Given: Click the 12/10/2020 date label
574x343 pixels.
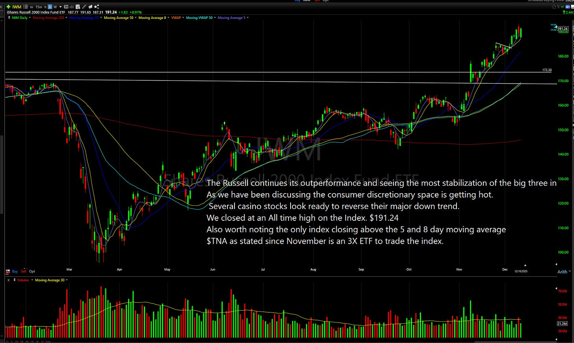Looking at the screenshot, I should [521, 271].
